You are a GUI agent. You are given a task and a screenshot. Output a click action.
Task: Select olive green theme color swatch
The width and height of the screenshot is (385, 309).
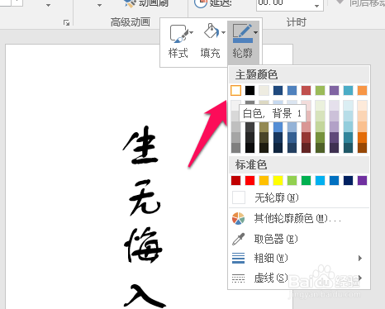point(321,90)
